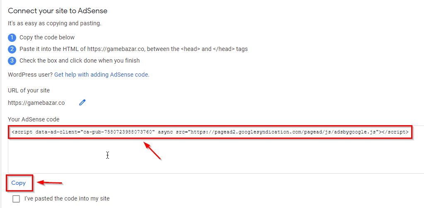424x208 pixels.
Task: Click the Copy button
Action: click(x=18, y=183)
